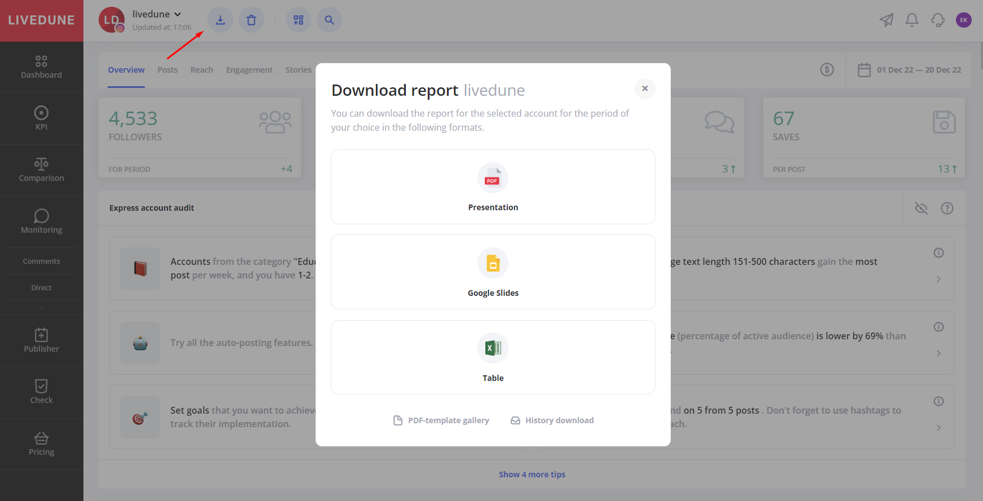This screenshot has width=983, height=501.
Task: Collapse the Monitoring submenu arrow in sidebar
Action: (41, 308)
